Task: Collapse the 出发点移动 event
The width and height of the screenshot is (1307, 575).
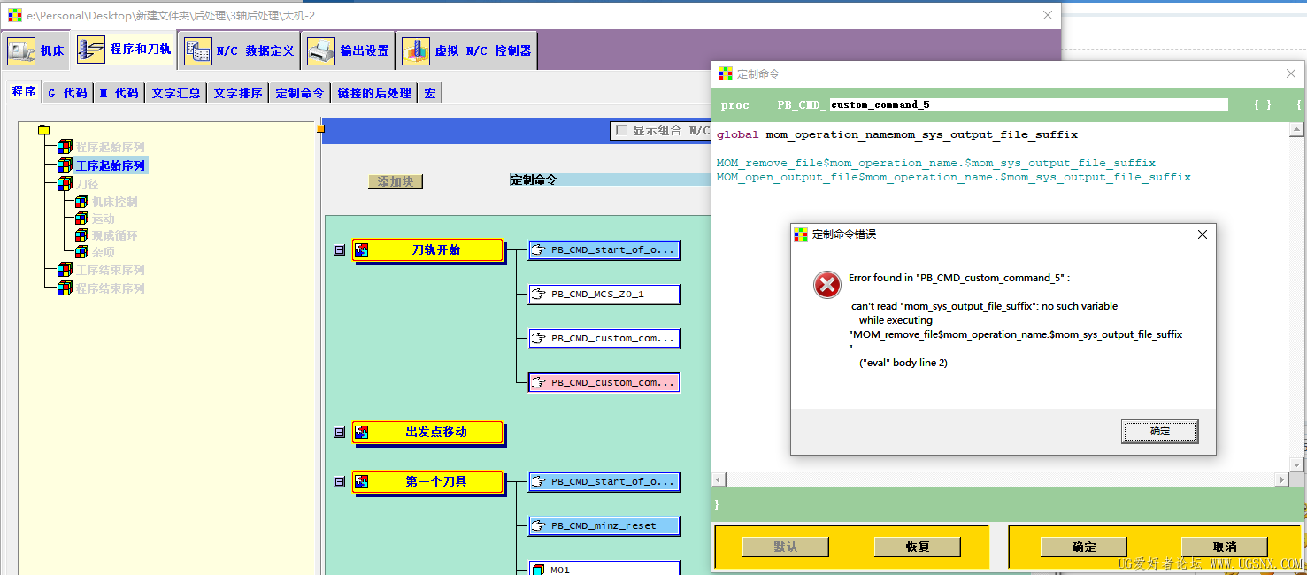Action: (x=339, y=433)
